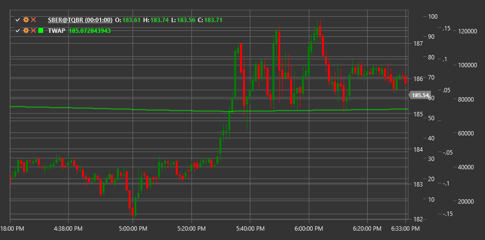Click the positive .05 axis label

447,90
